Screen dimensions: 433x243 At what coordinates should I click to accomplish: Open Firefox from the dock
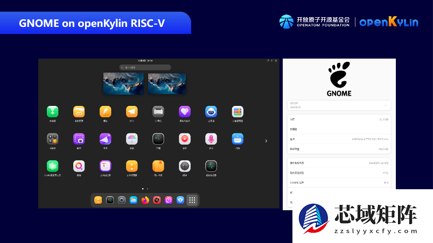145,200
